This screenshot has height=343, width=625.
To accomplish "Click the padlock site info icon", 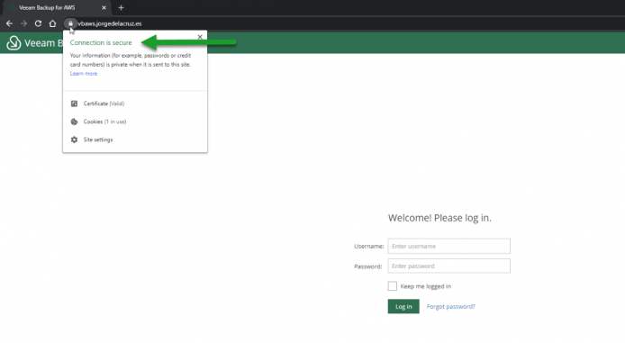I will click(70, 23).
